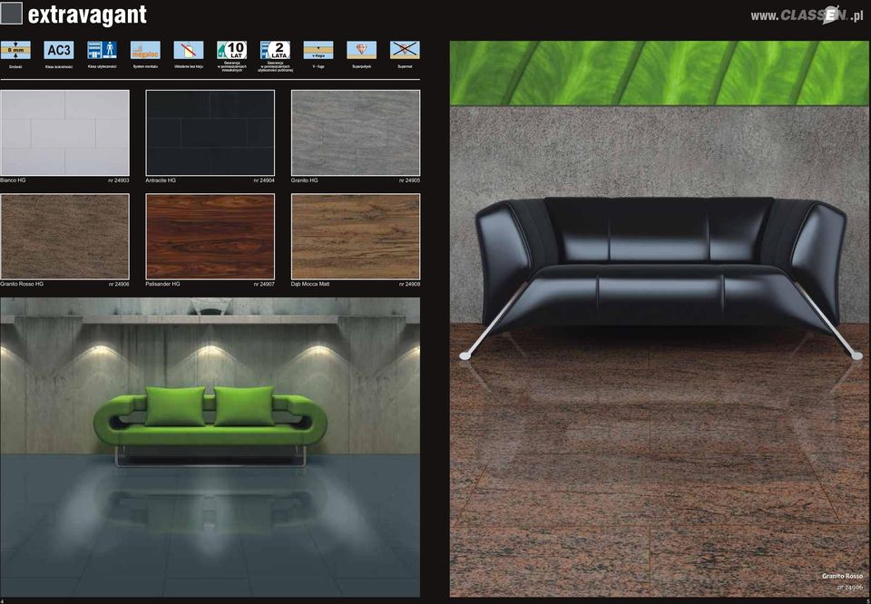
Task: Click the 'Granito HG' label
Action: click(305, 180)
